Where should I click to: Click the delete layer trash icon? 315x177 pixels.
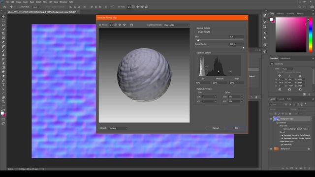tap(310, 168)
